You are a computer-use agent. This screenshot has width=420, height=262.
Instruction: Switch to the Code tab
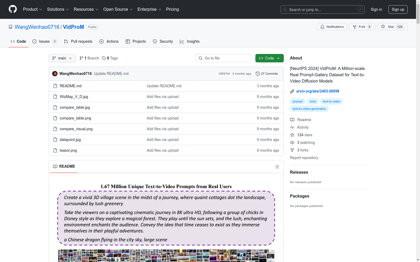tap(18, 41)
